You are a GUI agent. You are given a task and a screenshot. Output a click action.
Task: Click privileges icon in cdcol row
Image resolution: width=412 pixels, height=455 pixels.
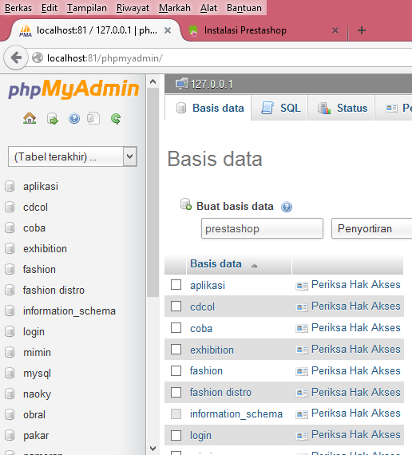[x=302, y=307]
